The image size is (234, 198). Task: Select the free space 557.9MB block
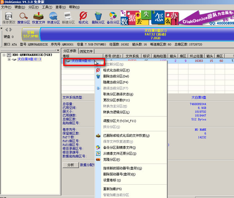[31, 34]
